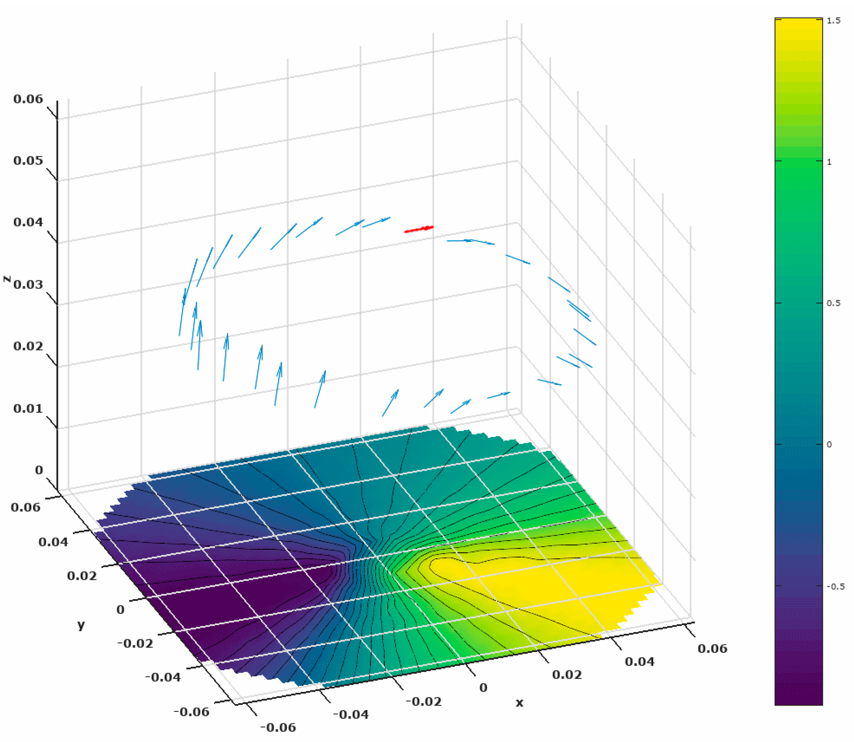Image resolution: width=854 pixels, height=742 pixels.
Task: Select the z-axis tick label 0.06
Action: point(28,99)
